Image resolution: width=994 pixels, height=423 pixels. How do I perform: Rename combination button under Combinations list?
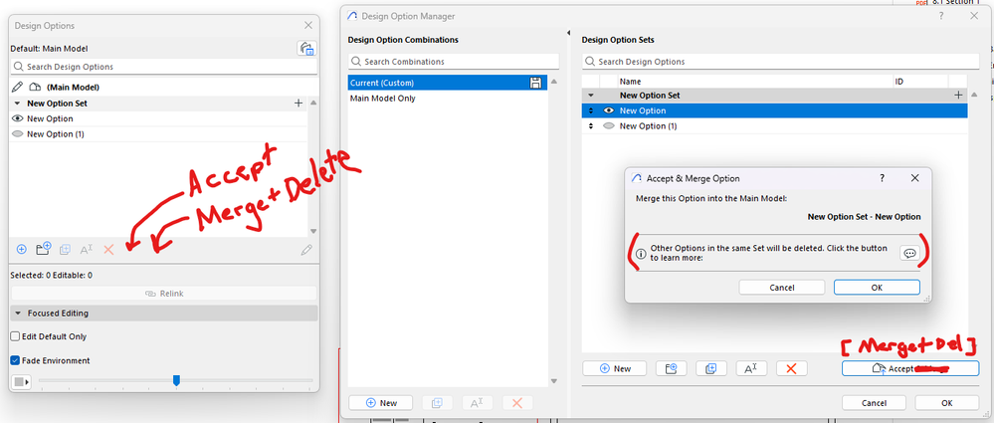(x=478, y=403)
